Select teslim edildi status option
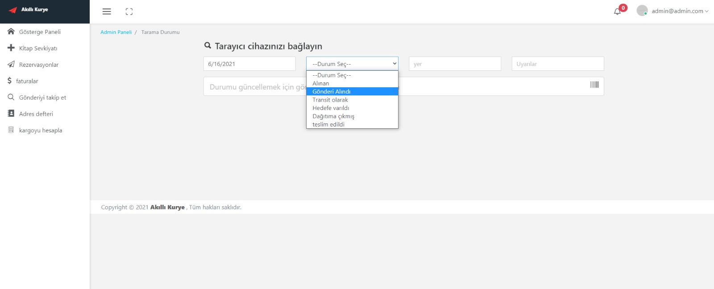The height and width of the screenshot is (289, 714). pos(352,124)
